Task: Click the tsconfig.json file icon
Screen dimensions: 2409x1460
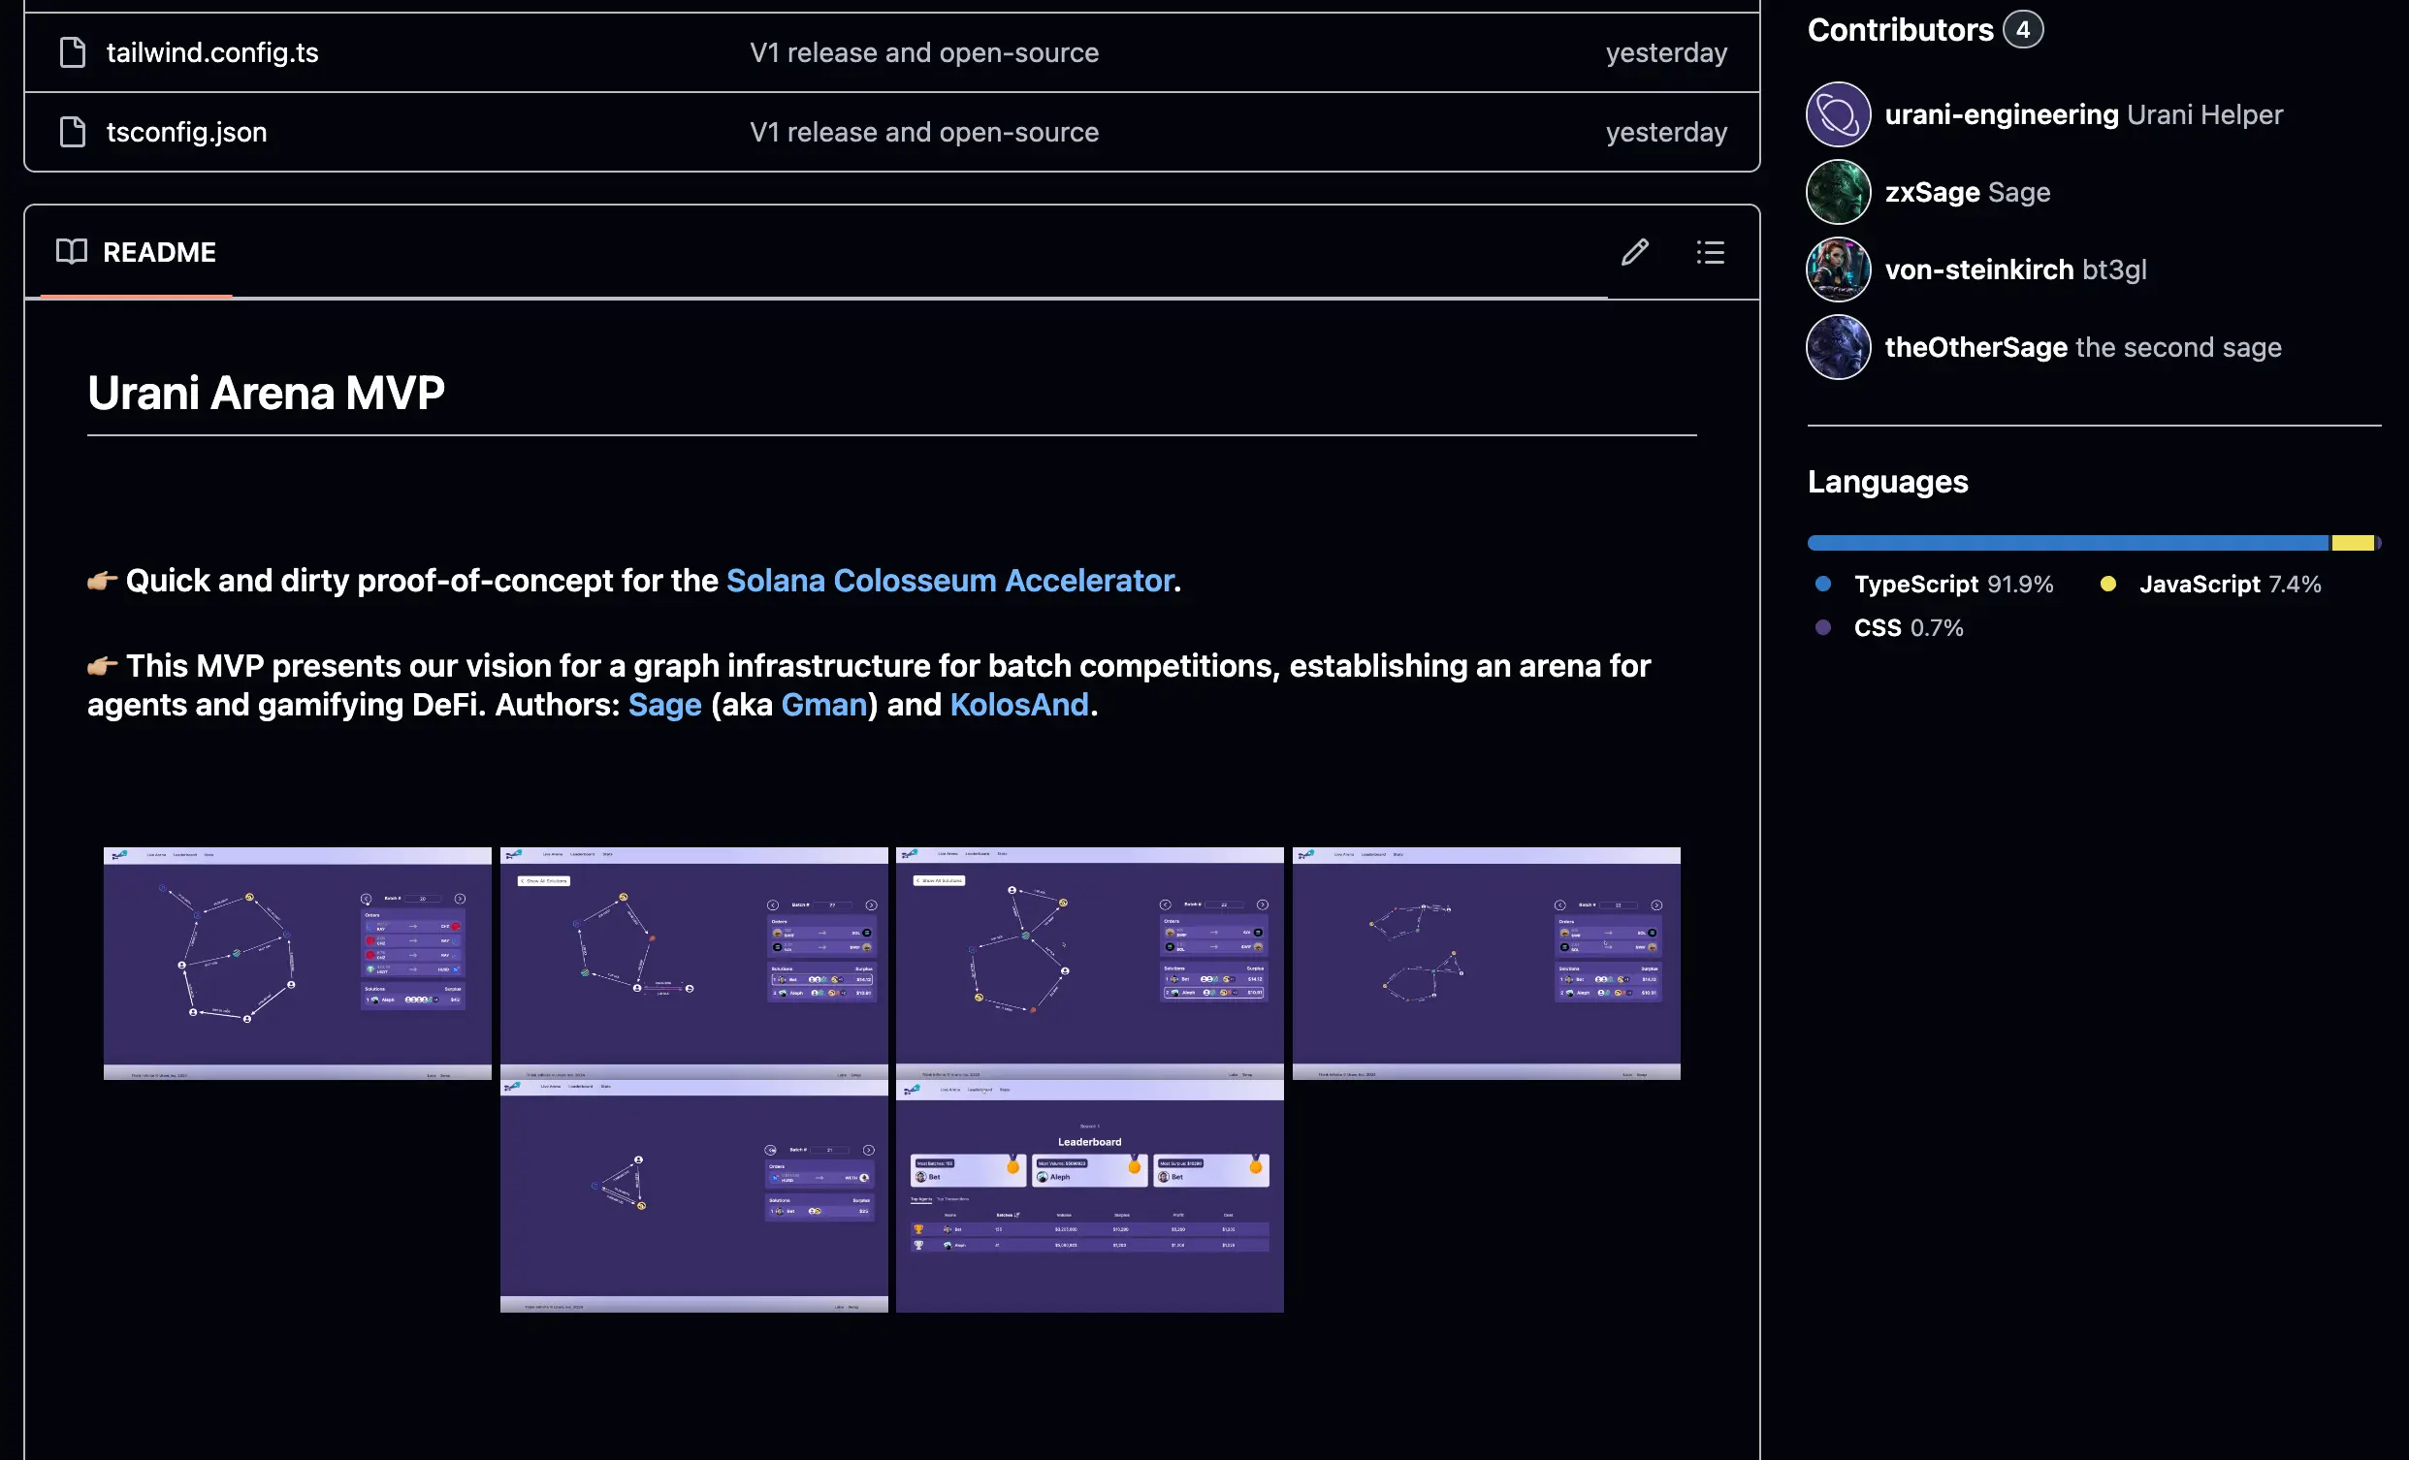Action: pyautogui.click(x=73, y=132)
